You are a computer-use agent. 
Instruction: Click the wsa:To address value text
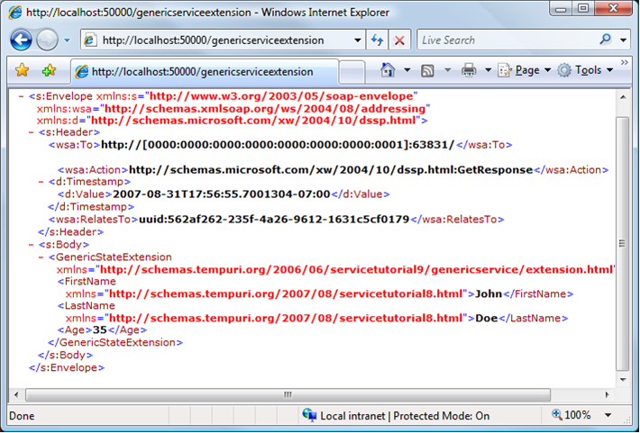click(x=278, y=145)
